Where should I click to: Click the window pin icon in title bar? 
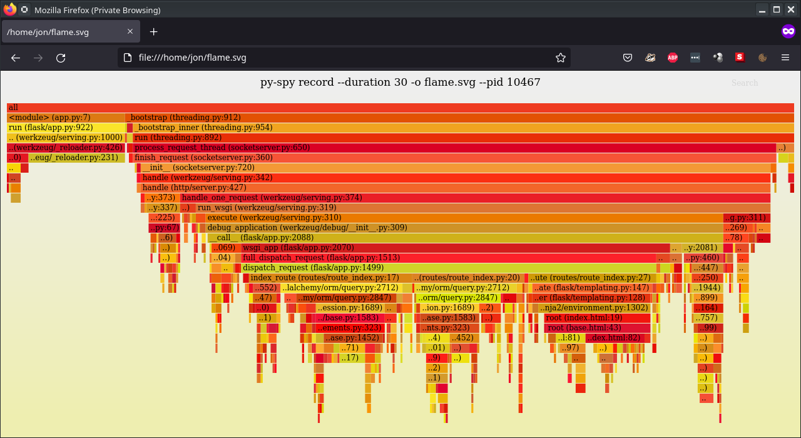(x=24, y=10)
